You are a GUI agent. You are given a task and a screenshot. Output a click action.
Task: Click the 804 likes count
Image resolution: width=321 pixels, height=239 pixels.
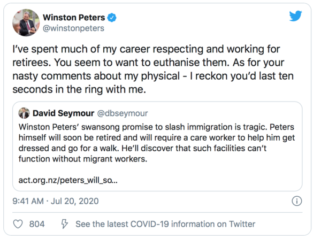[x=37, y=224]
